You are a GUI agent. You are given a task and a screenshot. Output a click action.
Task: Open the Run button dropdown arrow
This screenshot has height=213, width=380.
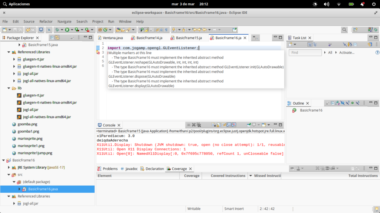click(x=71, y=30)
